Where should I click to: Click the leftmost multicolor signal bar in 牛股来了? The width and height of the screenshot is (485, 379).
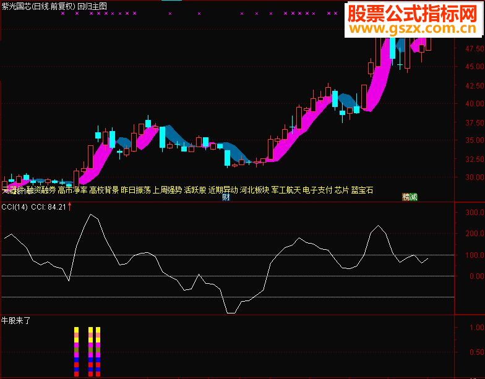tap(77, 352)
